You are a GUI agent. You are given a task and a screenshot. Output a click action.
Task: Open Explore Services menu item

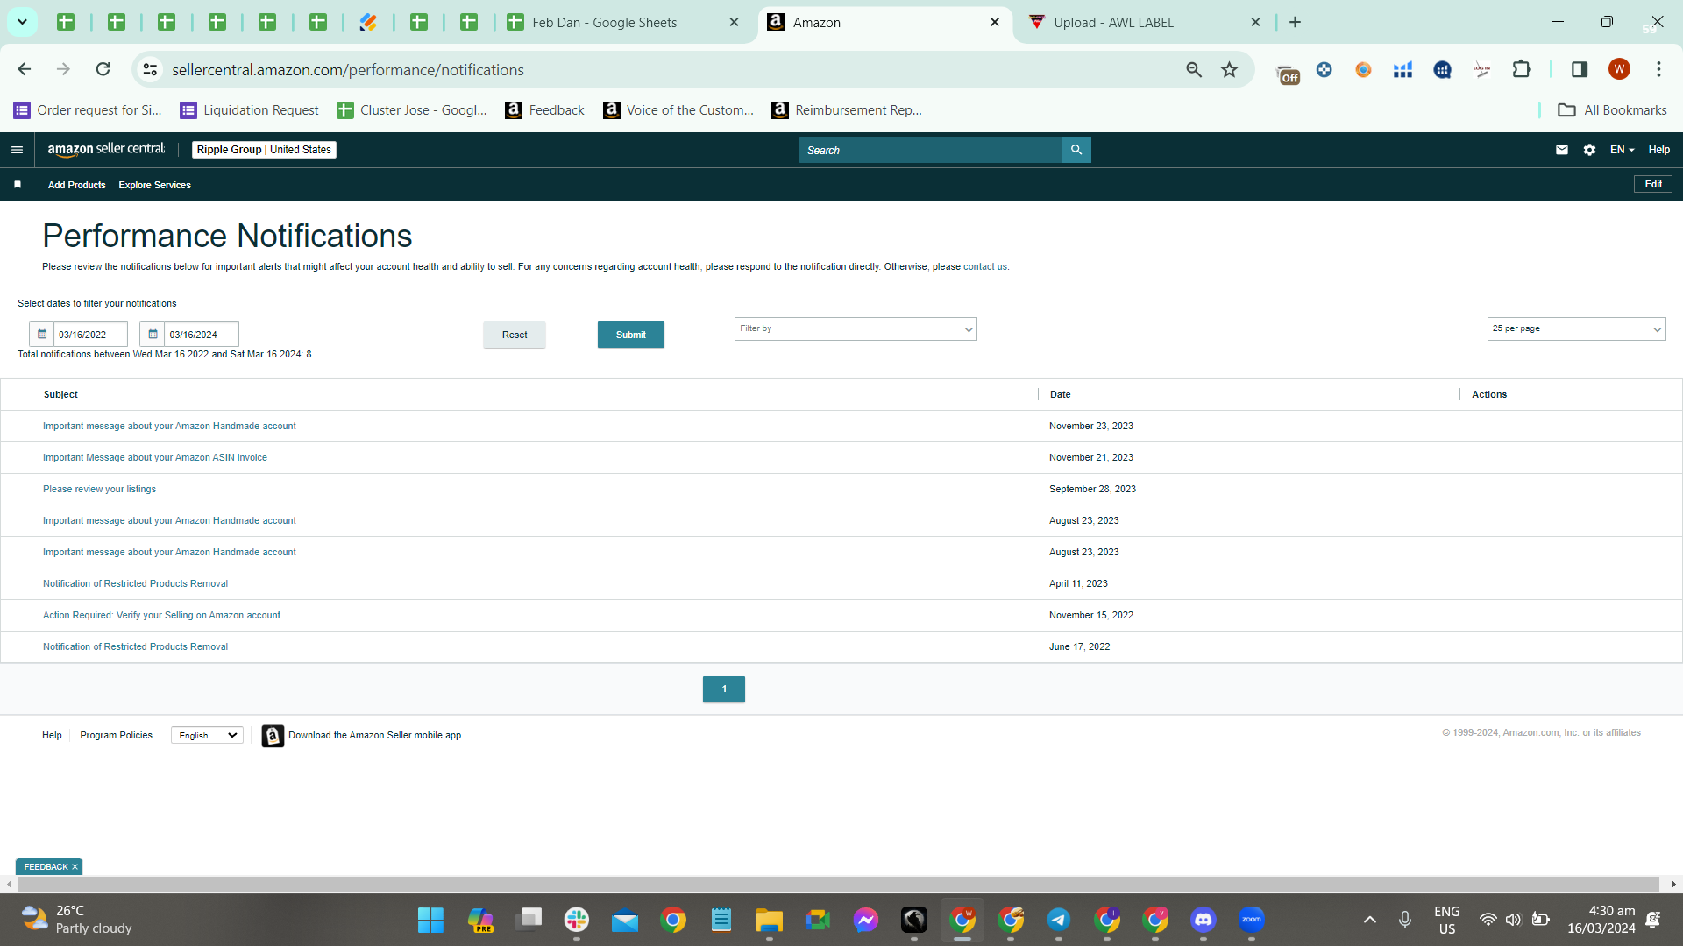click(x=155, y=185)
